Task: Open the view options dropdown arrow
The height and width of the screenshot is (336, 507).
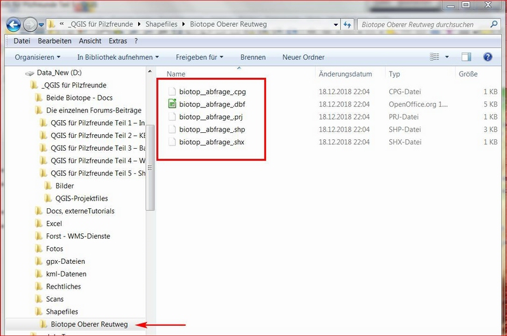Action: pyautogui.click(x=447, y=57)
